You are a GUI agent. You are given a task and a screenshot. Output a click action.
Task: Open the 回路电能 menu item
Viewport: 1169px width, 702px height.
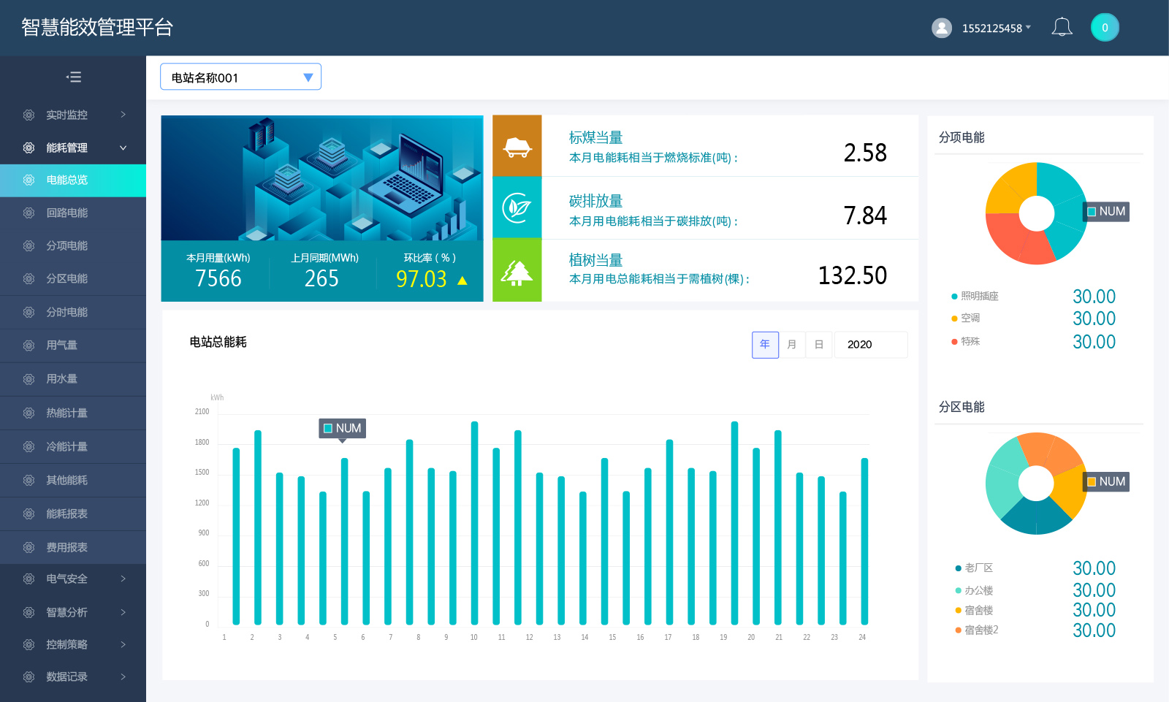67,213
